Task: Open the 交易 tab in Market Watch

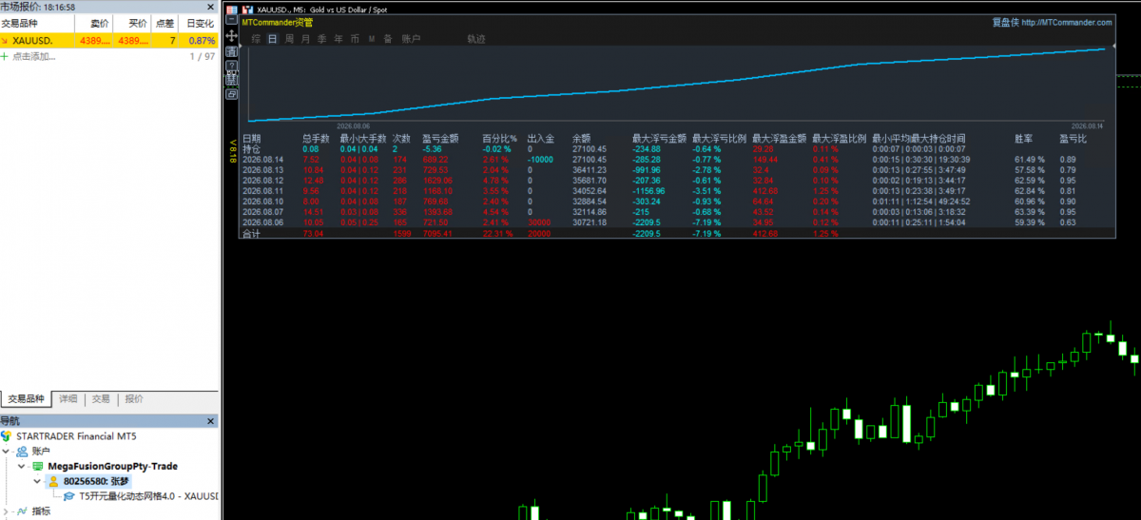Action: [101, 399]
